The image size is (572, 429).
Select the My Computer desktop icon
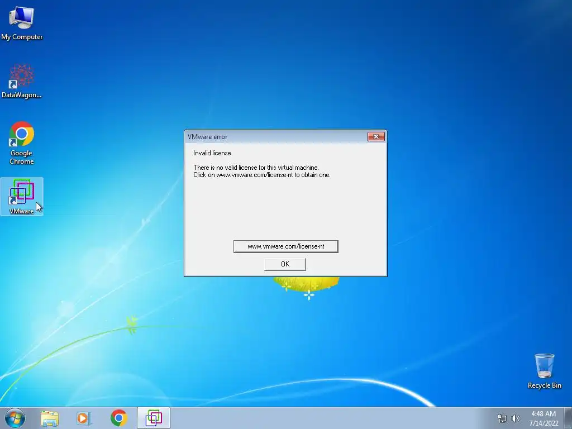tap(22, 23)
